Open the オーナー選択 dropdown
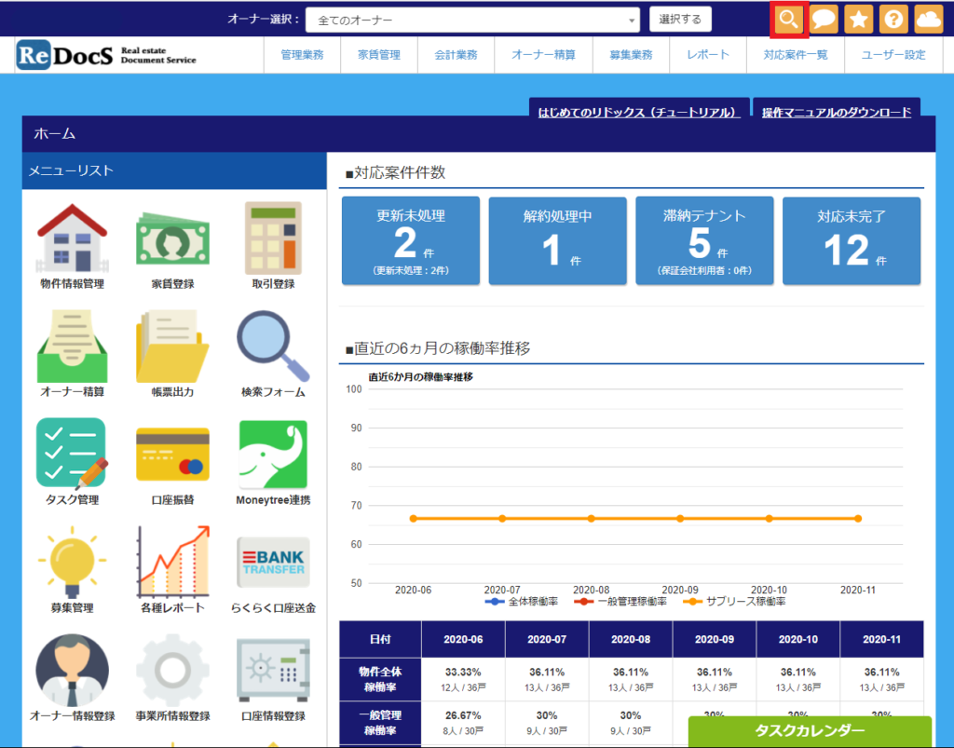The height and width of the screenshot is (748, 954). [472, 20]
